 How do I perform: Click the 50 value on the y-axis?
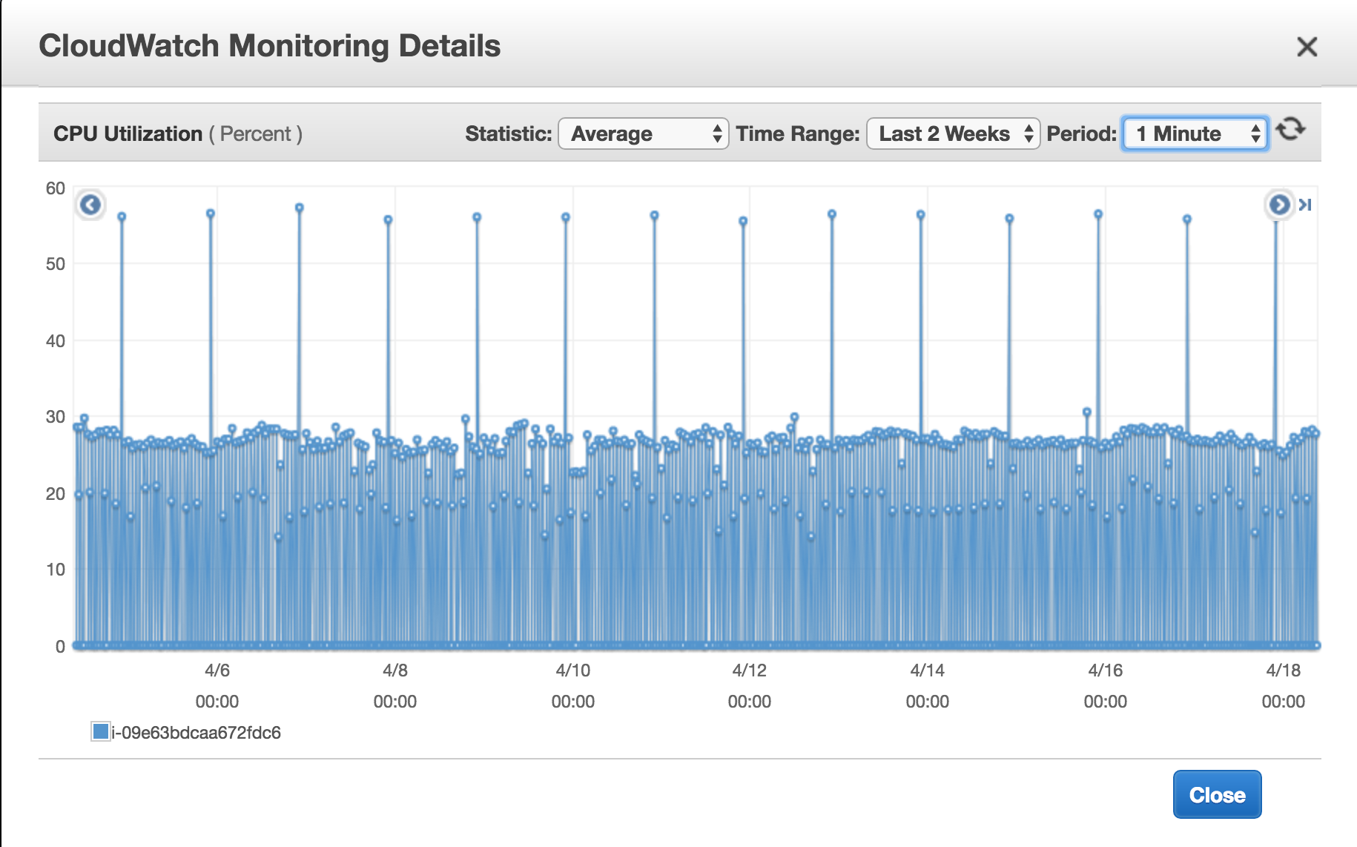(x=56, y=264)
